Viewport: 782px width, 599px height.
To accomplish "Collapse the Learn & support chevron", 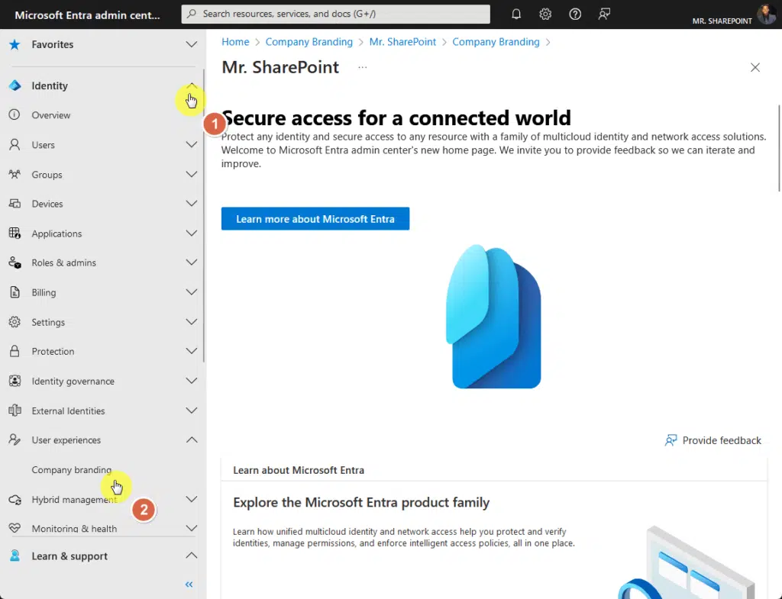I will [192, 556].
